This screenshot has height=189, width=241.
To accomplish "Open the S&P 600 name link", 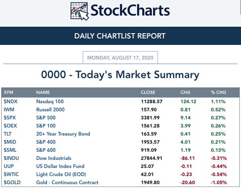I will [46, 150].
